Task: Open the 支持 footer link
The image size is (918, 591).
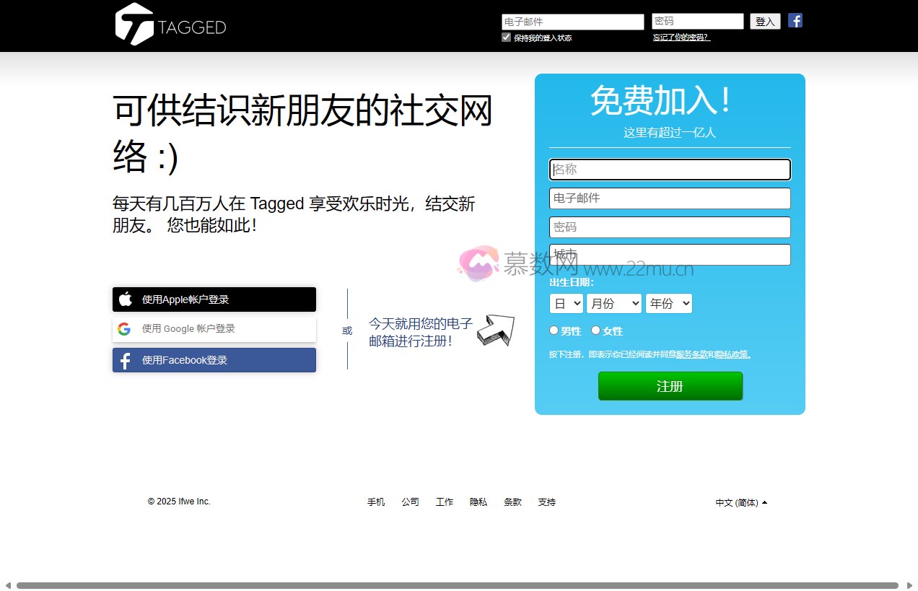Action: [x=546, y=502]
